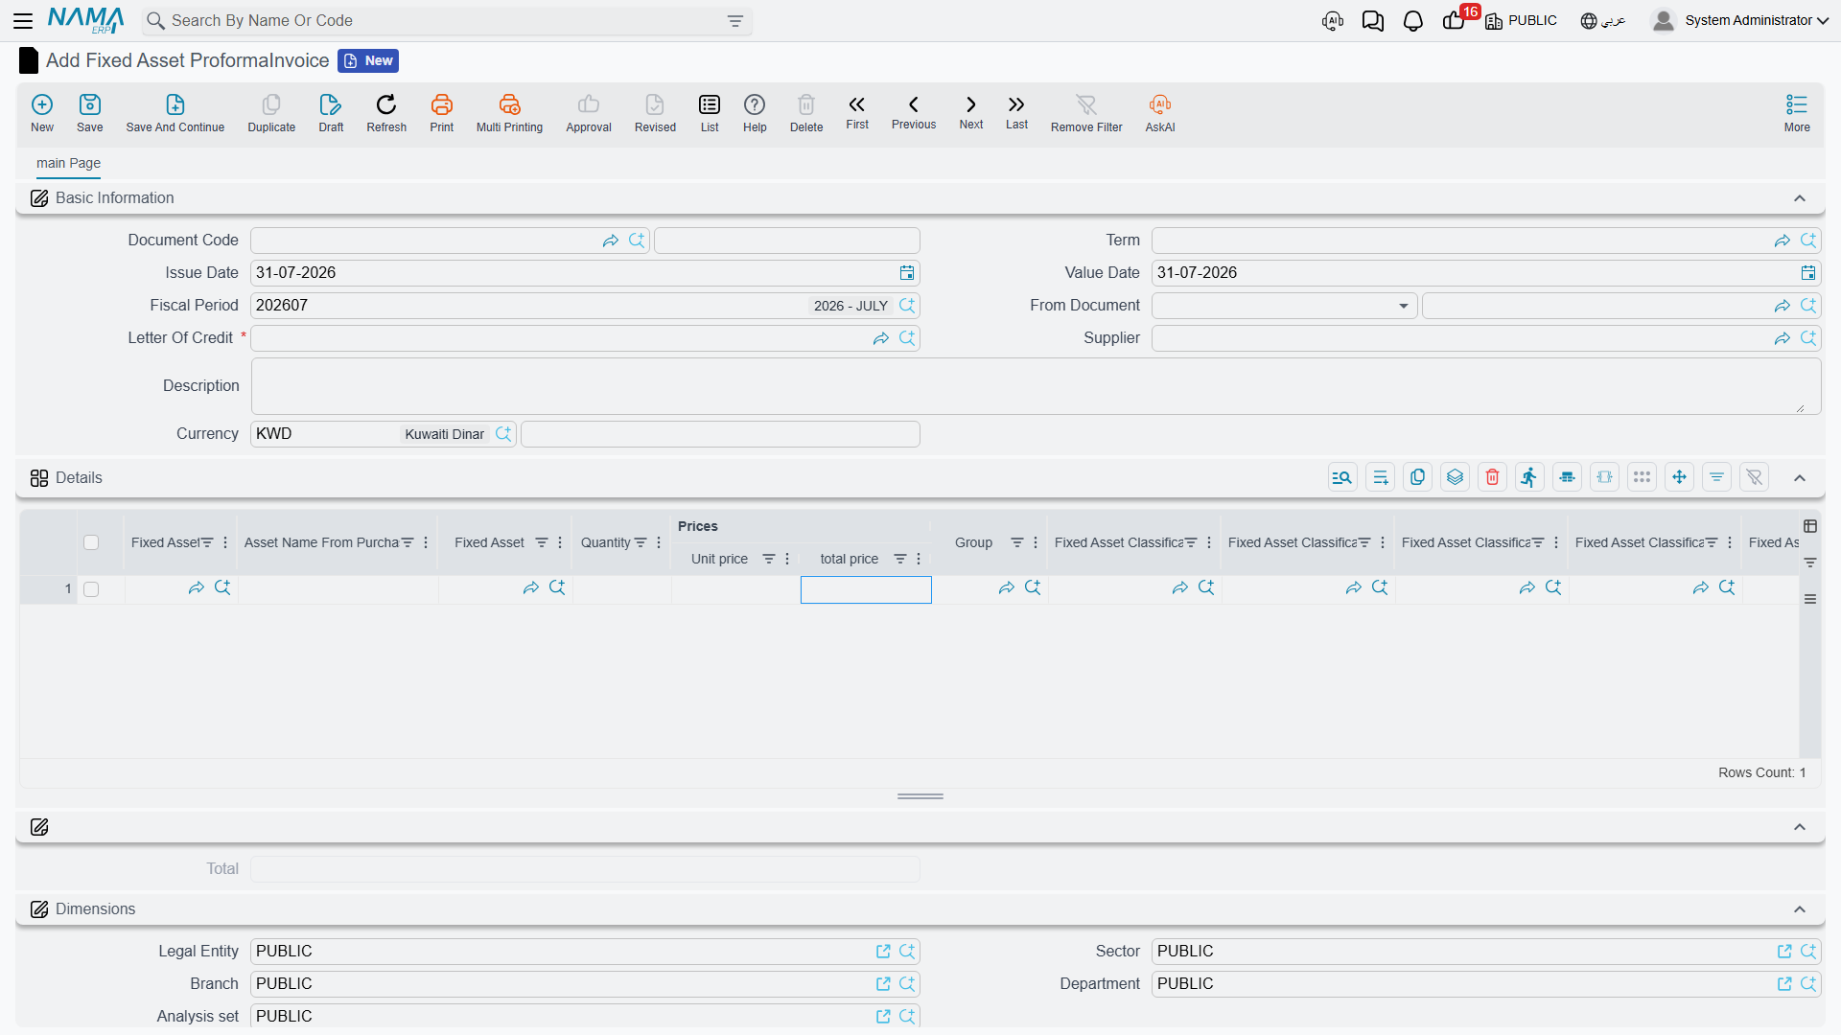Image resolution: width=1841 pixels, height=1035 pixels.
Task: Collapse the Dimensions section
Action: 1800,909
